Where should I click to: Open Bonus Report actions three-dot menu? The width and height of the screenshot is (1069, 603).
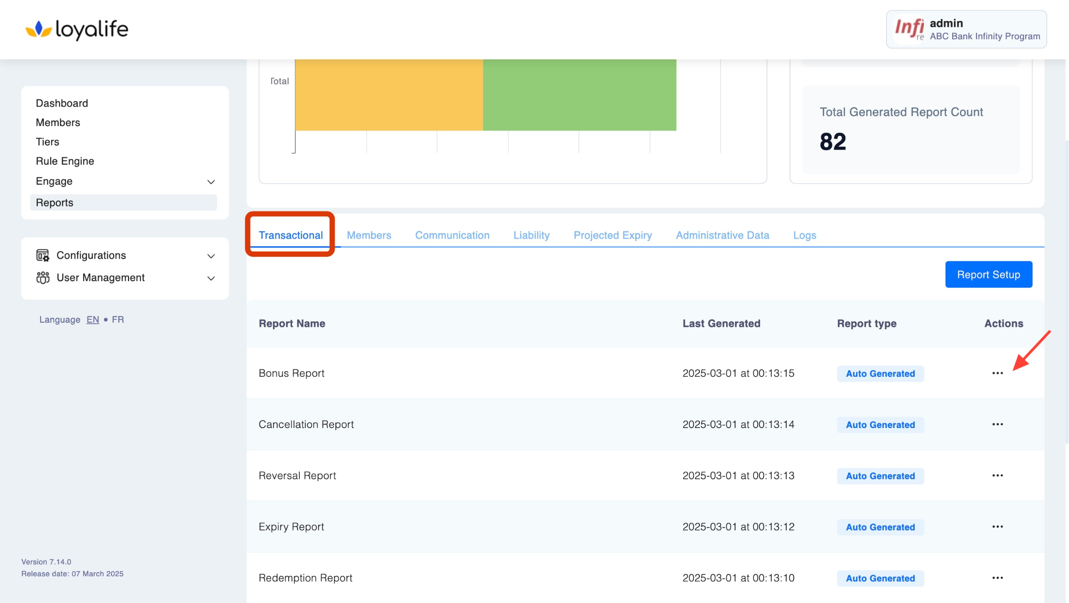coord(997,373)
